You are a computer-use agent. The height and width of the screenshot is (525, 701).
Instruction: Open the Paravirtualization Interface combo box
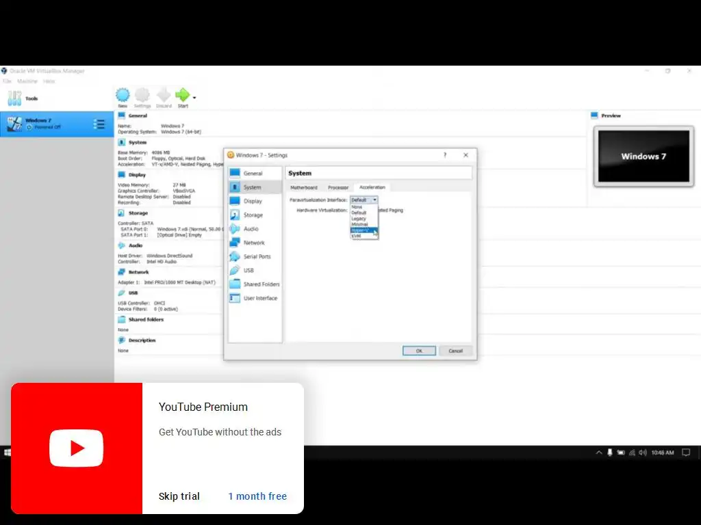[x=364, y=200]
